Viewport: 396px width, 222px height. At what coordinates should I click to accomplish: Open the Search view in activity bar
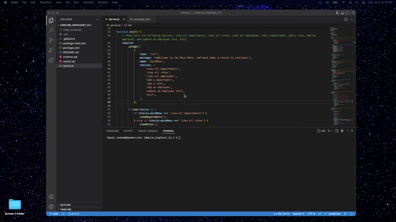[x=51, y=30]
